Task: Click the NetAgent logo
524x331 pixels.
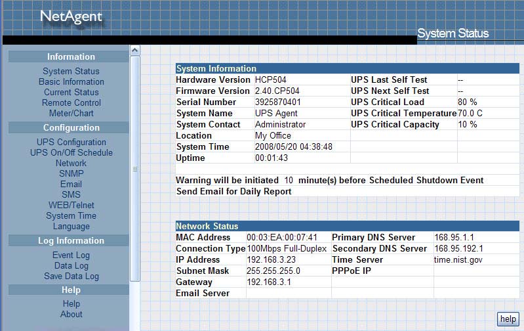Action: (x=71, y=16)
